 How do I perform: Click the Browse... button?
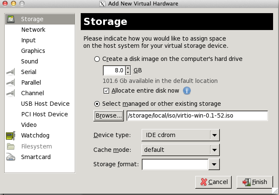[x=109, y=116]
